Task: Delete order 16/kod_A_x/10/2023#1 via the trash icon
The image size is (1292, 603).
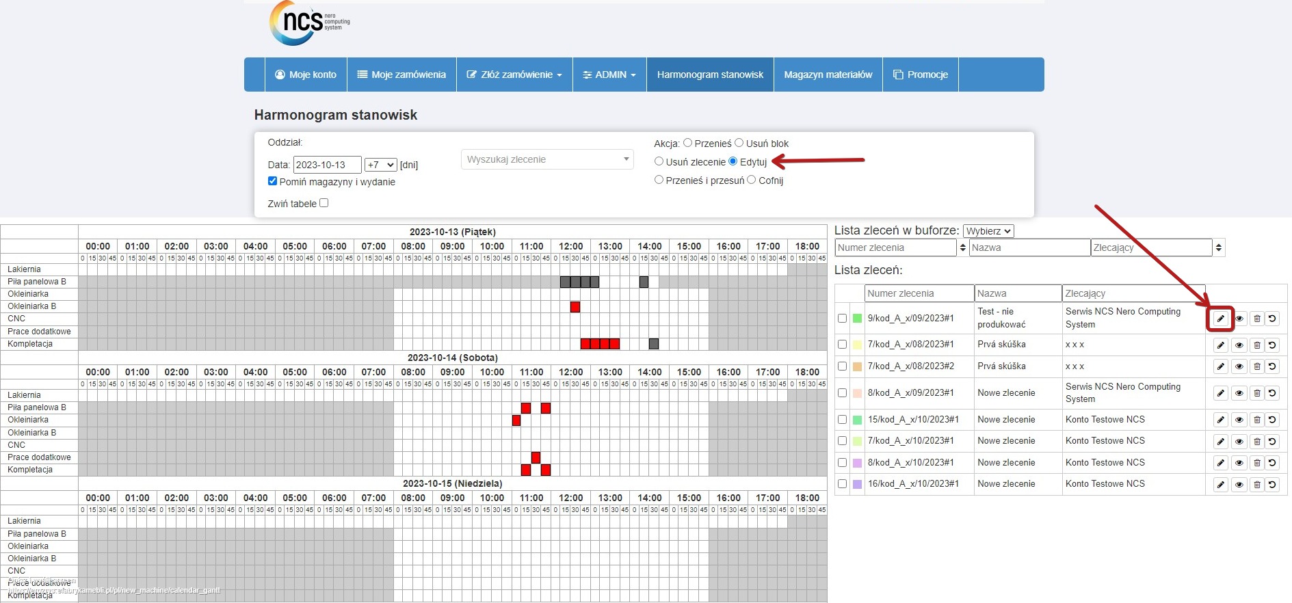Action: click(x=1256, y=485)
